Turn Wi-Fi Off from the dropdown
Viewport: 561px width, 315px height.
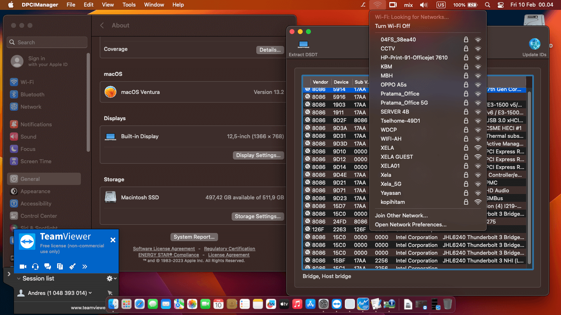click(428, 26)
